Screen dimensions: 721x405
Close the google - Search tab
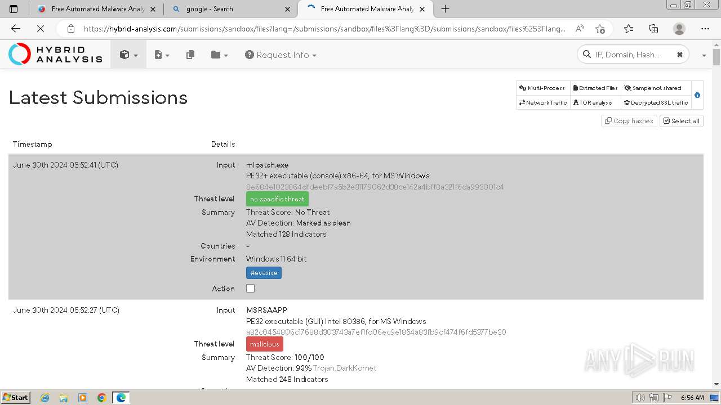[x=288, y=9]
